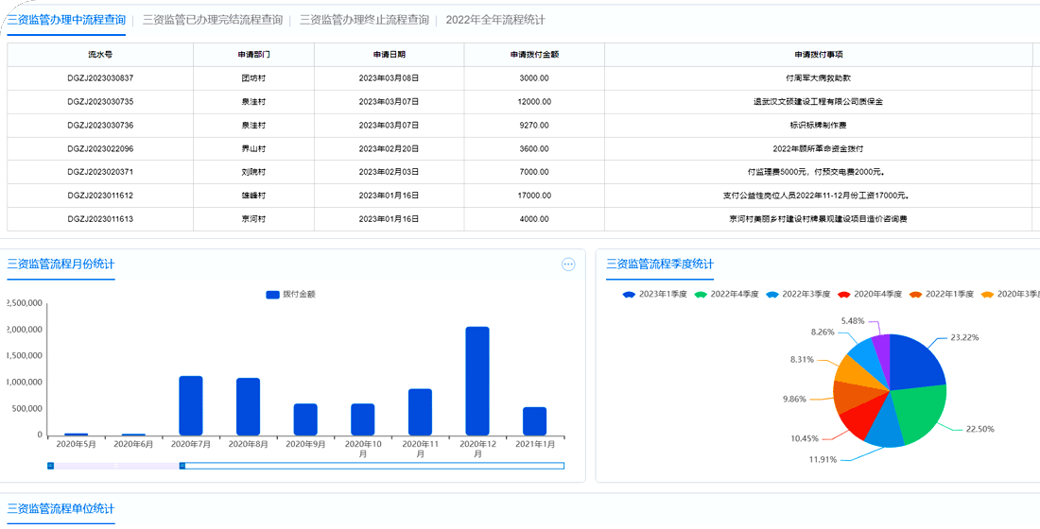The height and width of the screenshot is (529, 1040).
Task: Click the 流水号 column header
Action: [x=100, y=55]
